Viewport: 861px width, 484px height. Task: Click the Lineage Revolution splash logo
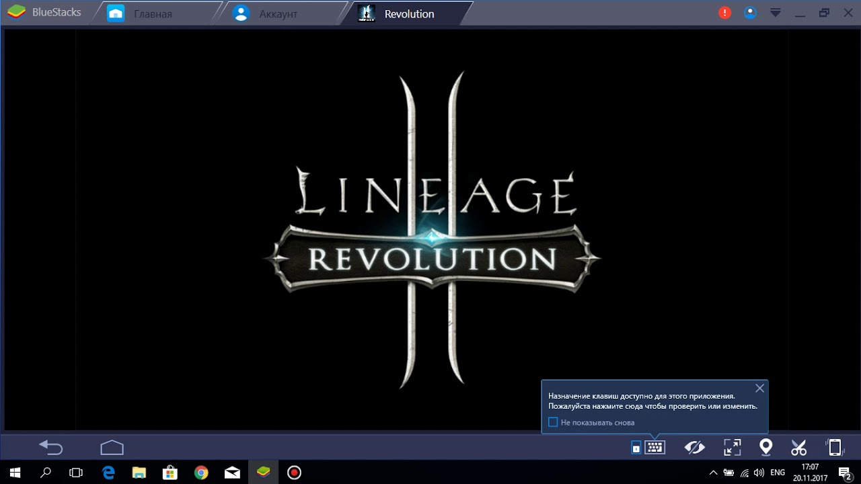pyautogui.click(x=431, y=229)
